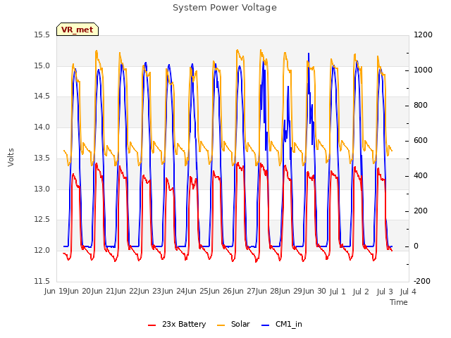Click the Volts y-axis label
Image resolution: width=451 pixels, height=338 pixels.
11,157
